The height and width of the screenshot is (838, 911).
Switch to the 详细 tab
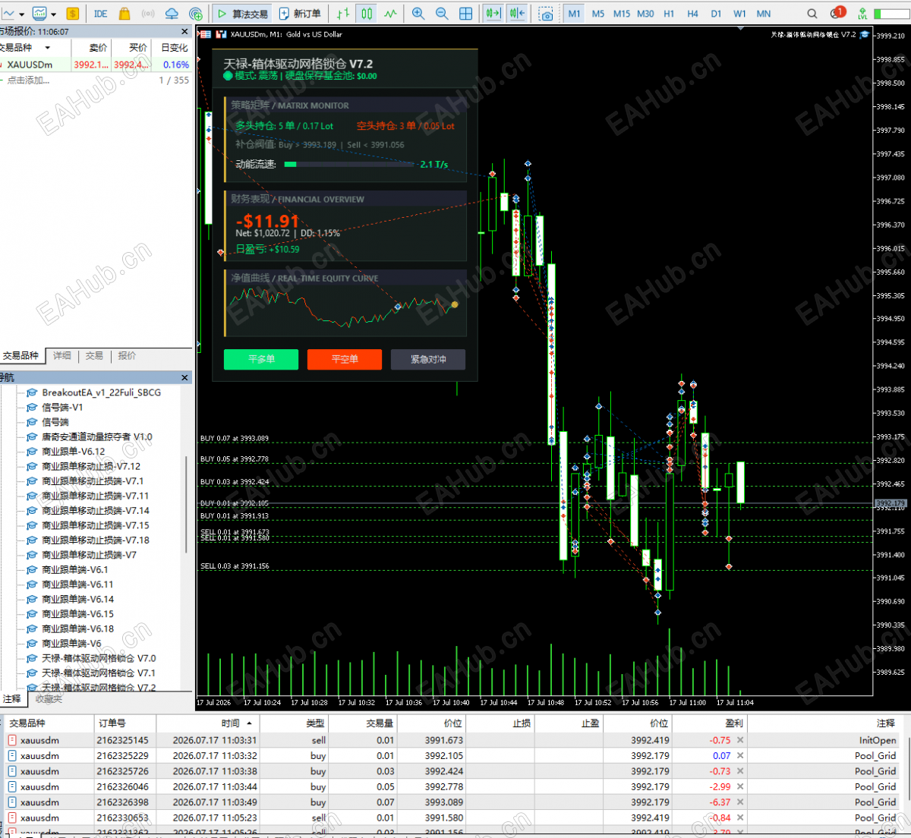tap(62, 355)
